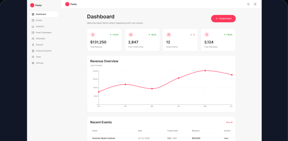Click the Last 6 months subtitle
Viewport: 288px width, 141px height.
96,66
